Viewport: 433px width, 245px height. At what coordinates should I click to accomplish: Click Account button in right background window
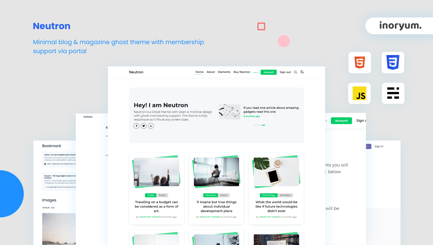coord(341,121)
